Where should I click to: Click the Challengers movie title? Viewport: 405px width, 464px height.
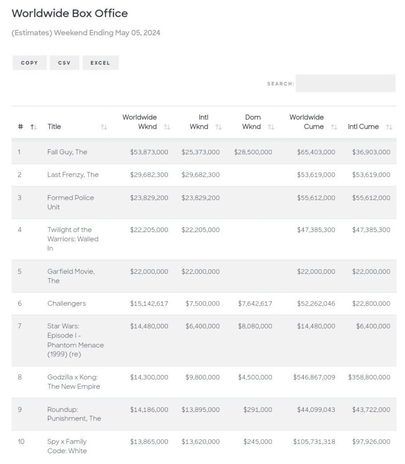[66, 303]
